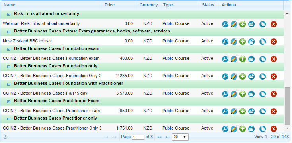Copy the New Zealand BBC extras course

tap(263, 42)
